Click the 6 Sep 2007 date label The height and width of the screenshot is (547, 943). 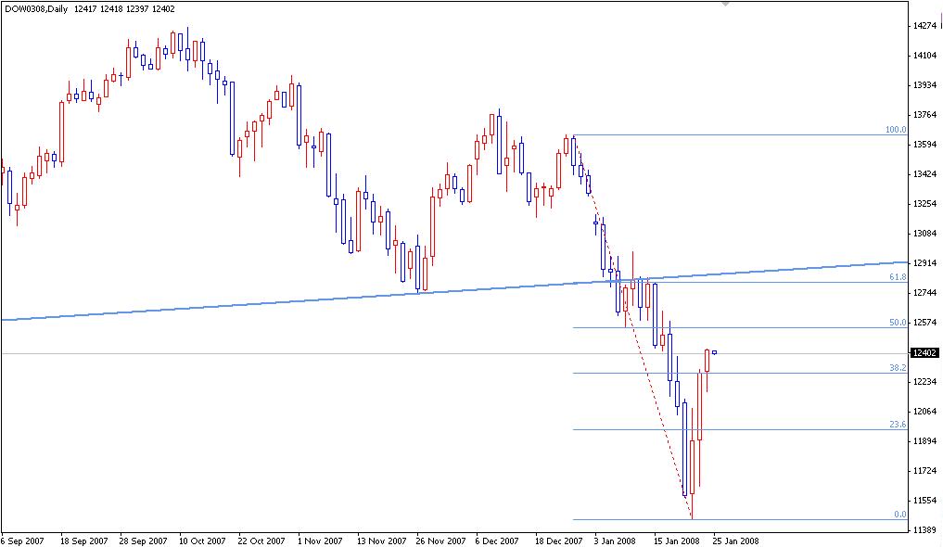22,539
